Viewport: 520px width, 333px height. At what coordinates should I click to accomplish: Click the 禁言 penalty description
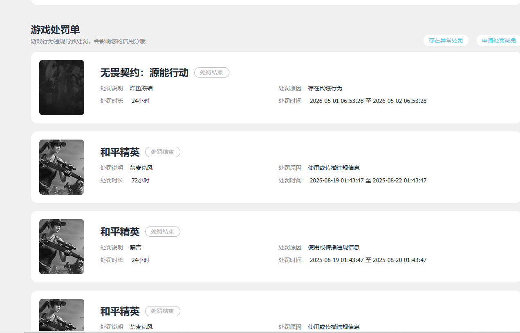135,247
